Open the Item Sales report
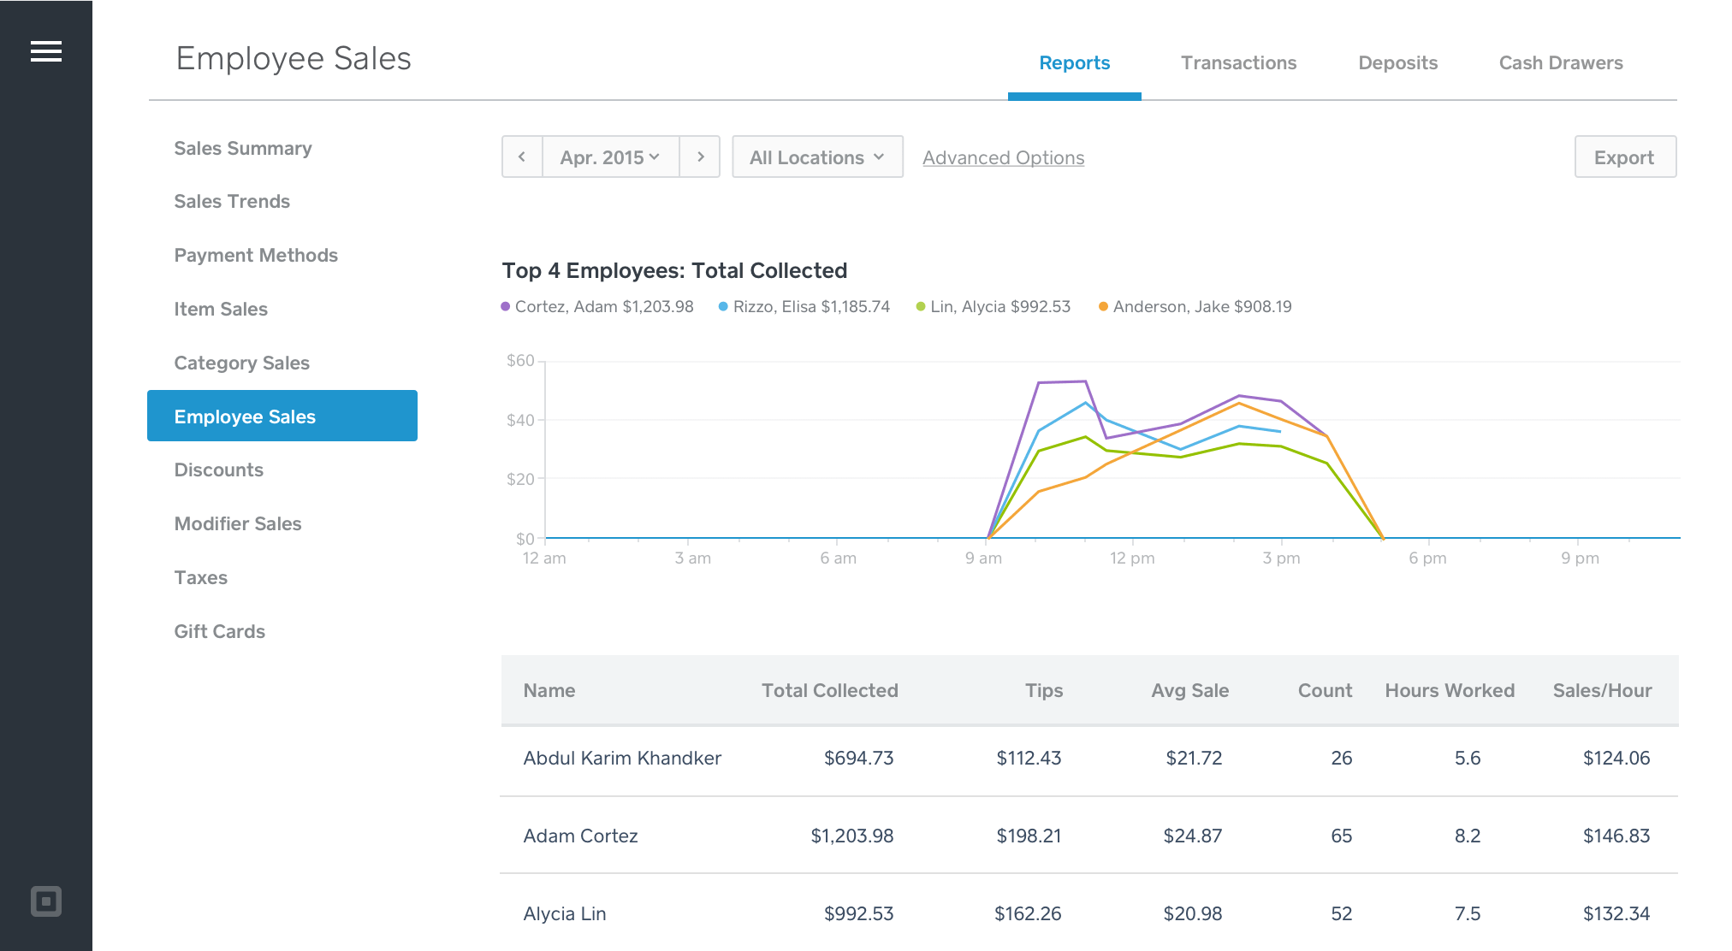Image resolution: width=1732 pixels, height=951 pixels. [x=221, y=309]
